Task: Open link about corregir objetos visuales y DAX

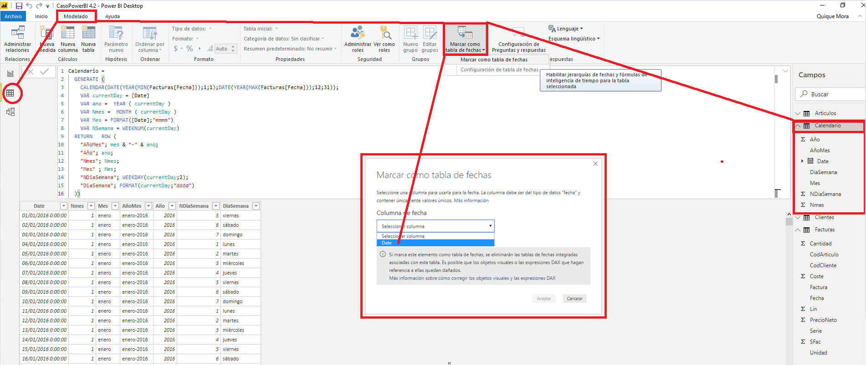Action: (472, 278)
